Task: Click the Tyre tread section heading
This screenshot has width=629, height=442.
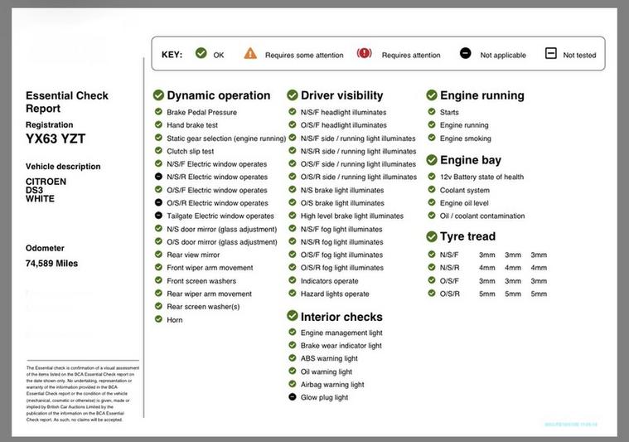Action: (x=469, y=237)
